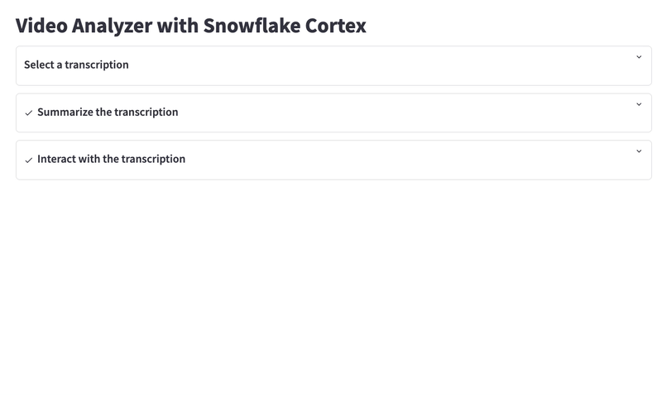Toggle the third expander via its down arrow
This screenshot has height=397, width=662.
coord(639,151)
